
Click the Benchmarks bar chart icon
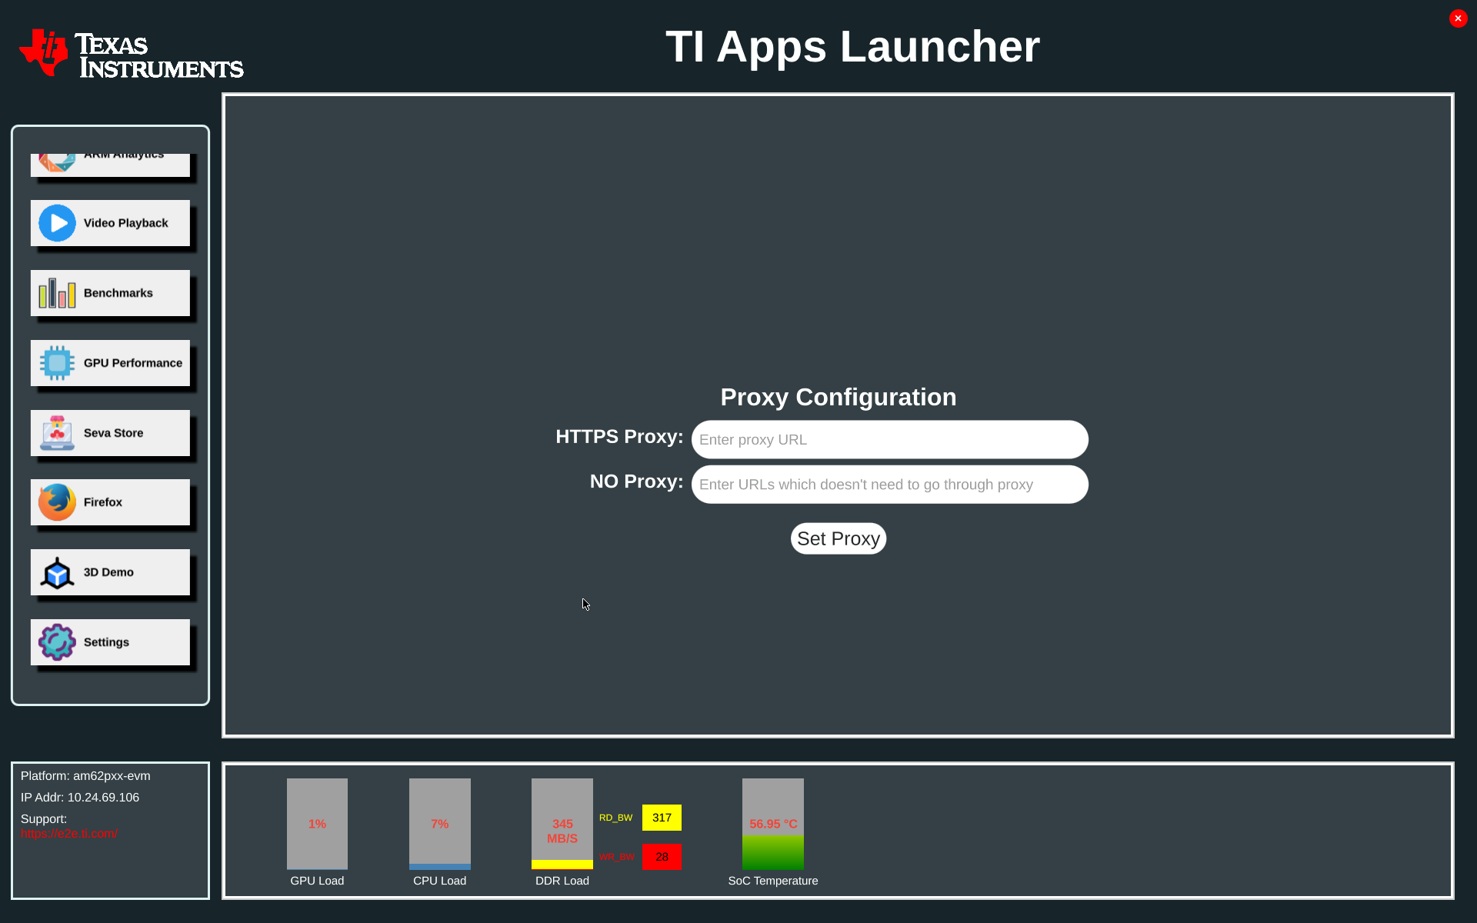click(57, 293)
